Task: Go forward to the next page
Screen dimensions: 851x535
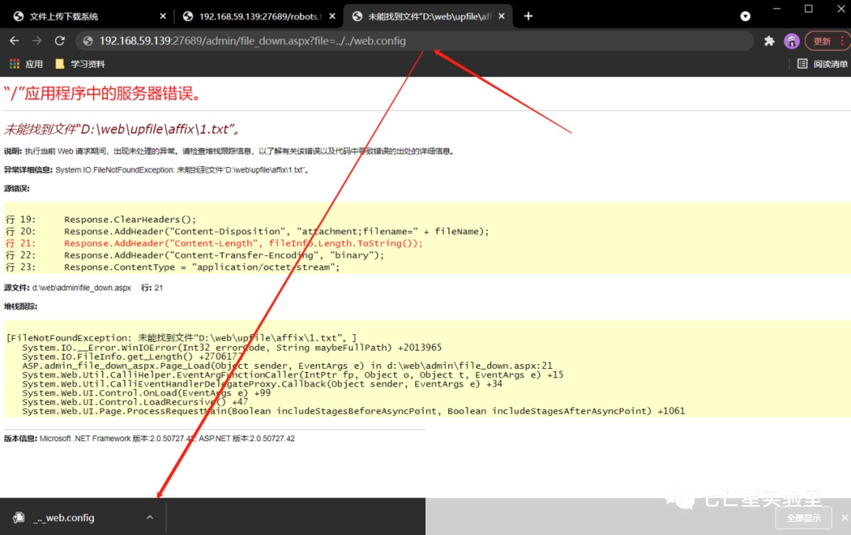Action: click(x=37, y=41)
